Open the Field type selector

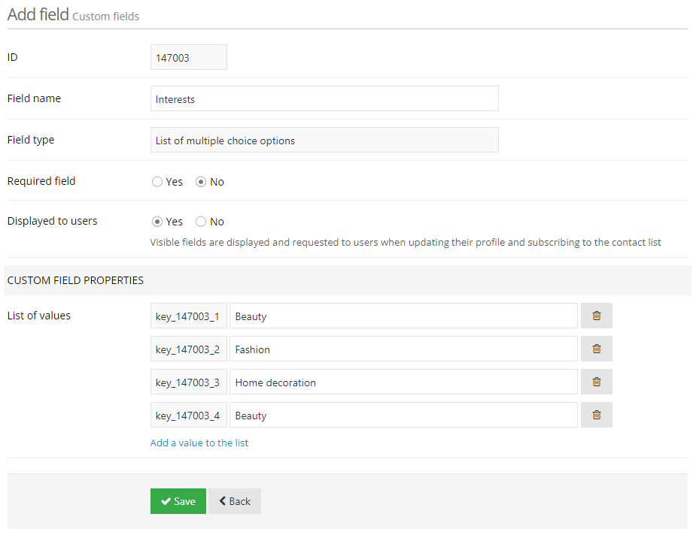[x=324, y=140]
